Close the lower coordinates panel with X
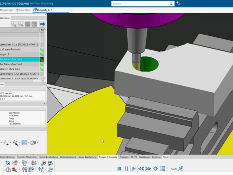This screenshot has width=233, height=175. tap(45, 104)
